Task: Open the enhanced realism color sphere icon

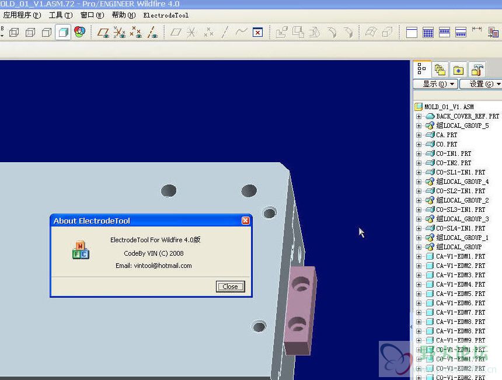Action: click(79, 32)
